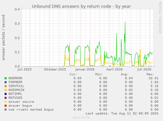Click the NOERROR green legend swatch
The image size is (163, 121).
(6, 78)
